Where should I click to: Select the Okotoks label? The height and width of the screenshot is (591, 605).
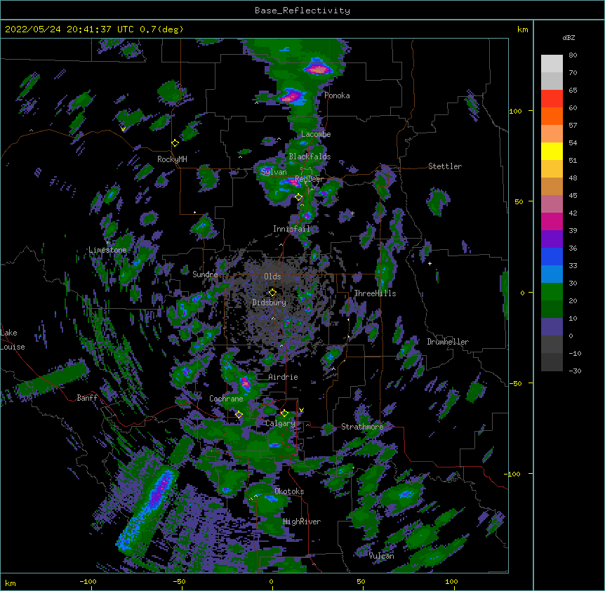[289, 491]
